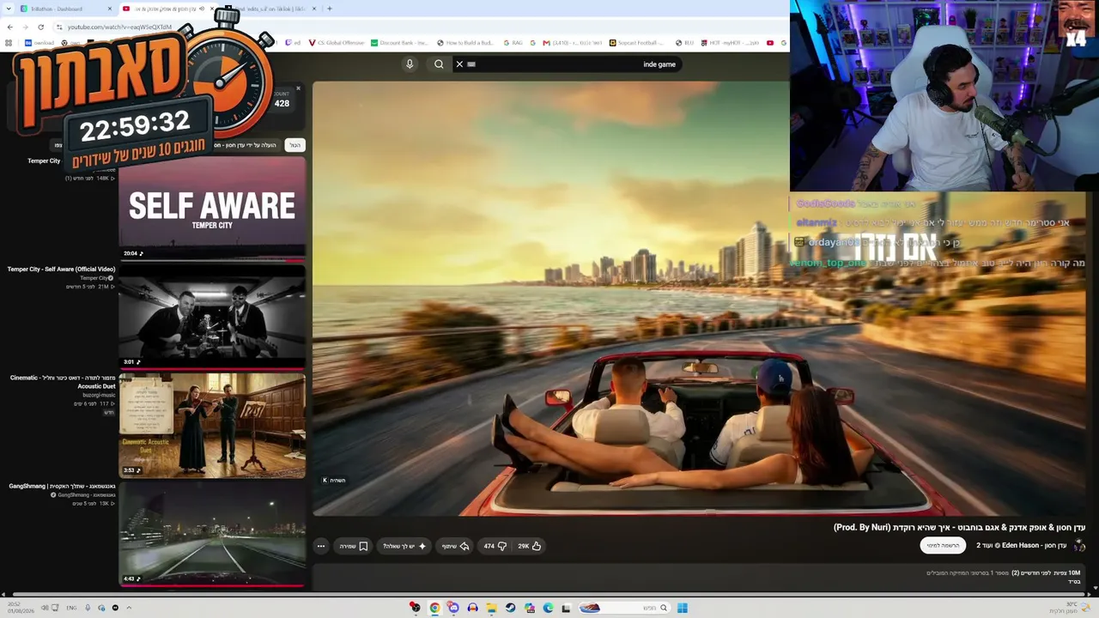This screenshot has height=618, width=1099.
Task: Click the page horizontal scrollbar at bottom
Action: (x=549, y=594)
